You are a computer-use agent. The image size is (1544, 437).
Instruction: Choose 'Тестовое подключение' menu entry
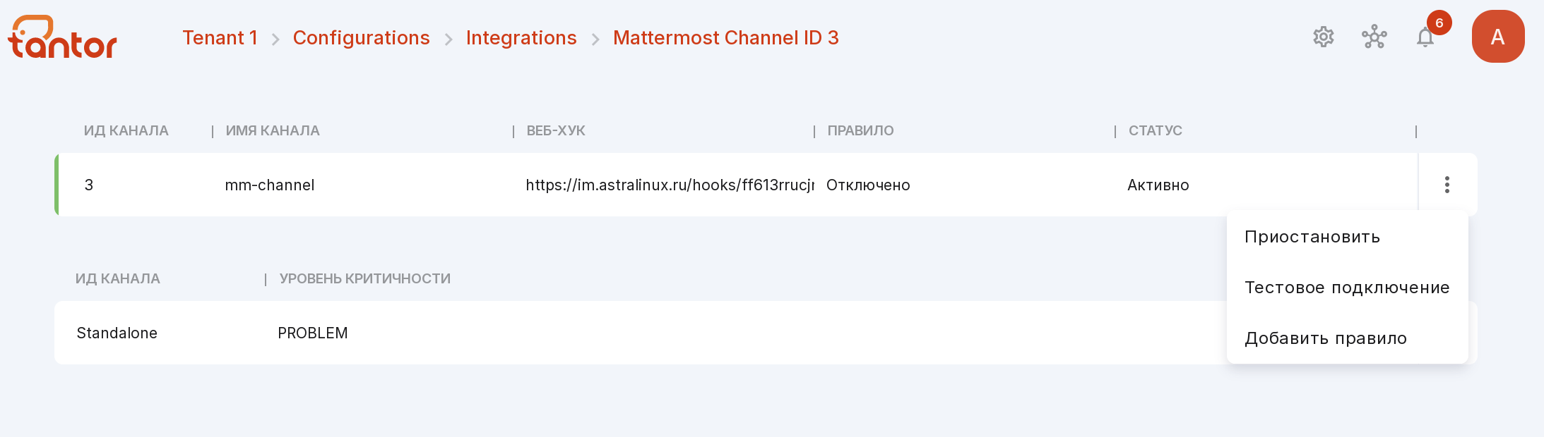[1347, 288]
